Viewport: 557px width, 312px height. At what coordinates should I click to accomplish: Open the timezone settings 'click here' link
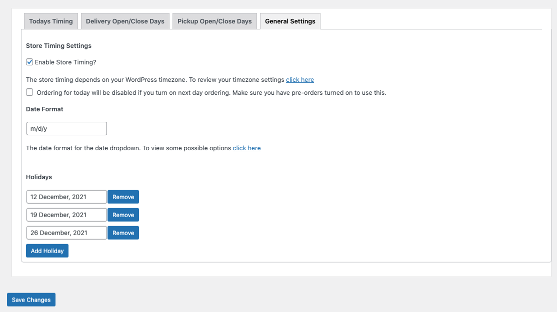click(300, 80)
